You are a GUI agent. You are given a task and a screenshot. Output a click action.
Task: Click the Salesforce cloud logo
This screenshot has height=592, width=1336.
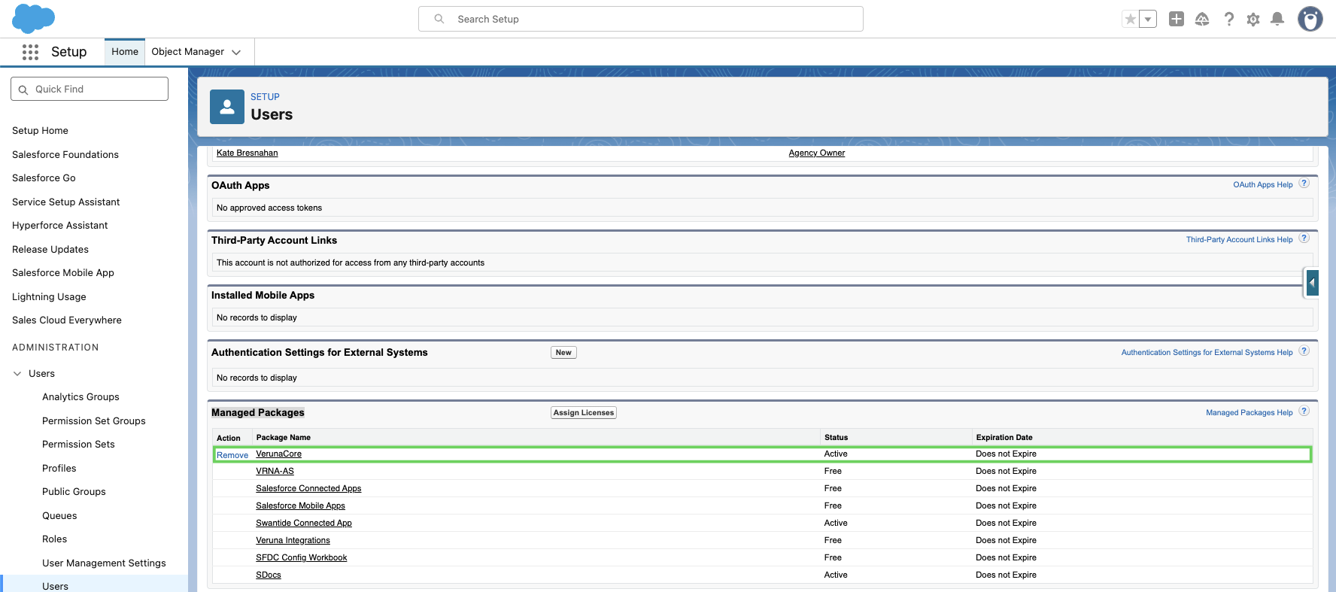point(34,19)
